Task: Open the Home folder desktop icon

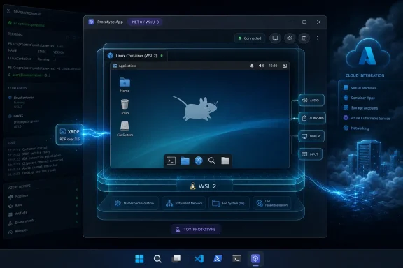Action: (125, 85)
